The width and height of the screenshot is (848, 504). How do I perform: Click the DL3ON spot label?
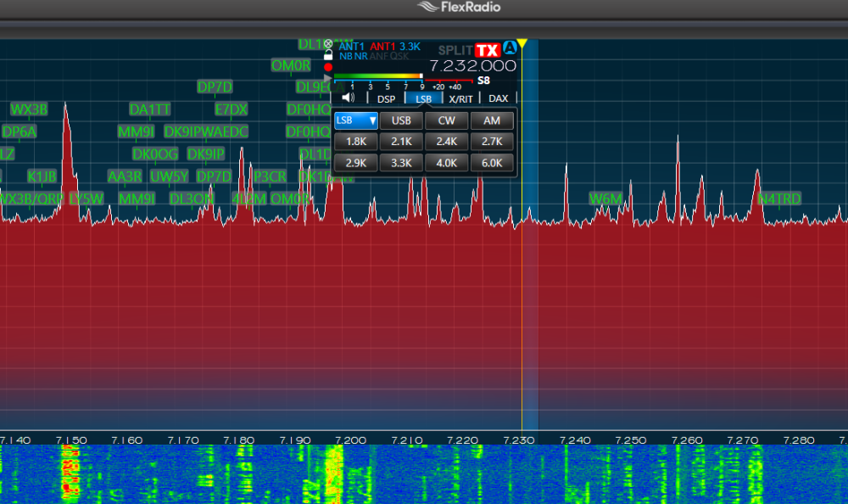coord(192,199)
